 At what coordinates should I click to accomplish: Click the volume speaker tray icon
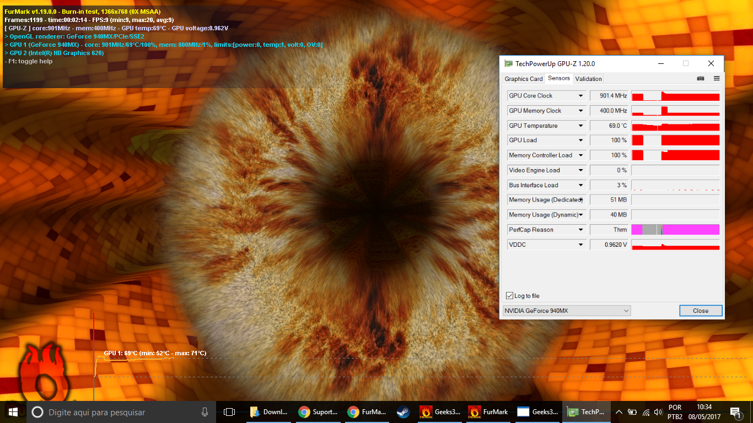pyautogui.click(x=658, y=412)
